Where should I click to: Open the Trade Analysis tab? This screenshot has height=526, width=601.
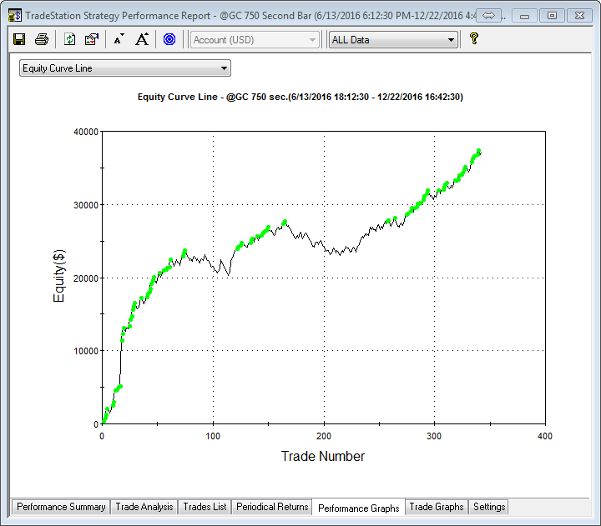click(144, 507)
